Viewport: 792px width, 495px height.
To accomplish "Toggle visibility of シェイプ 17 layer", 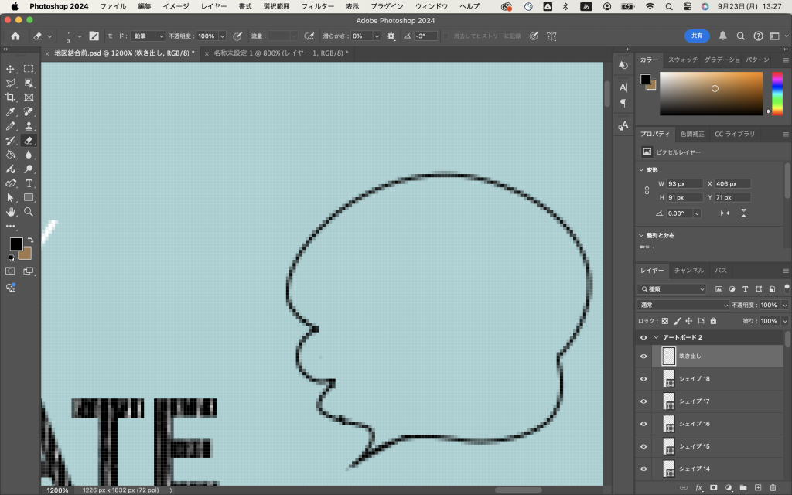I will [643, 401].
